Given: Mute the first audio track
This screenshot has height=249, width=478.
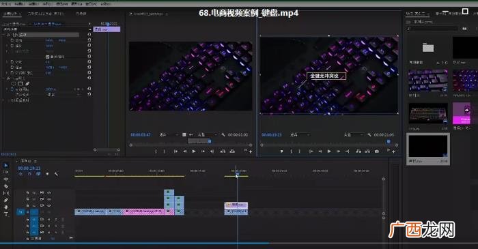Looking at the screenshot, I should click(48, 219).
